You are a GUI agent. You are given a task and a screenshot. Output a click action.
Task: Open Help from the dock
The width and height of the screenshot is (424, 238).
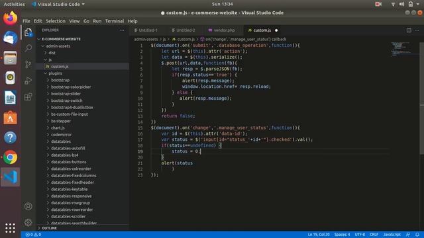11,138
